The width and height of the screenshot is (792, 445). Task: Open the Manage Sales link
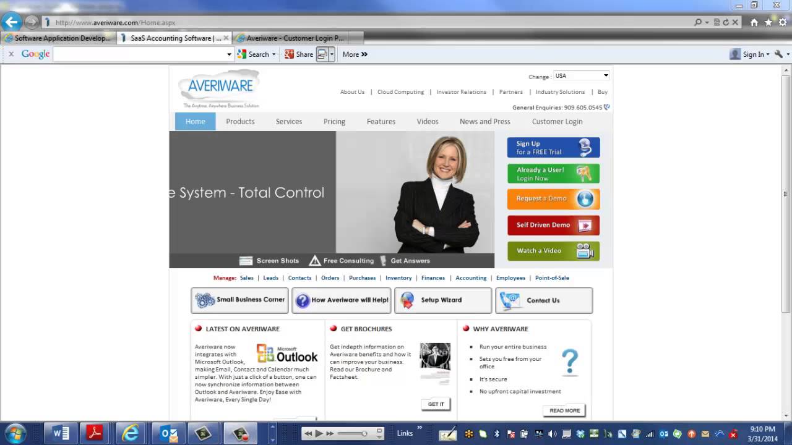tap(247, 278)
